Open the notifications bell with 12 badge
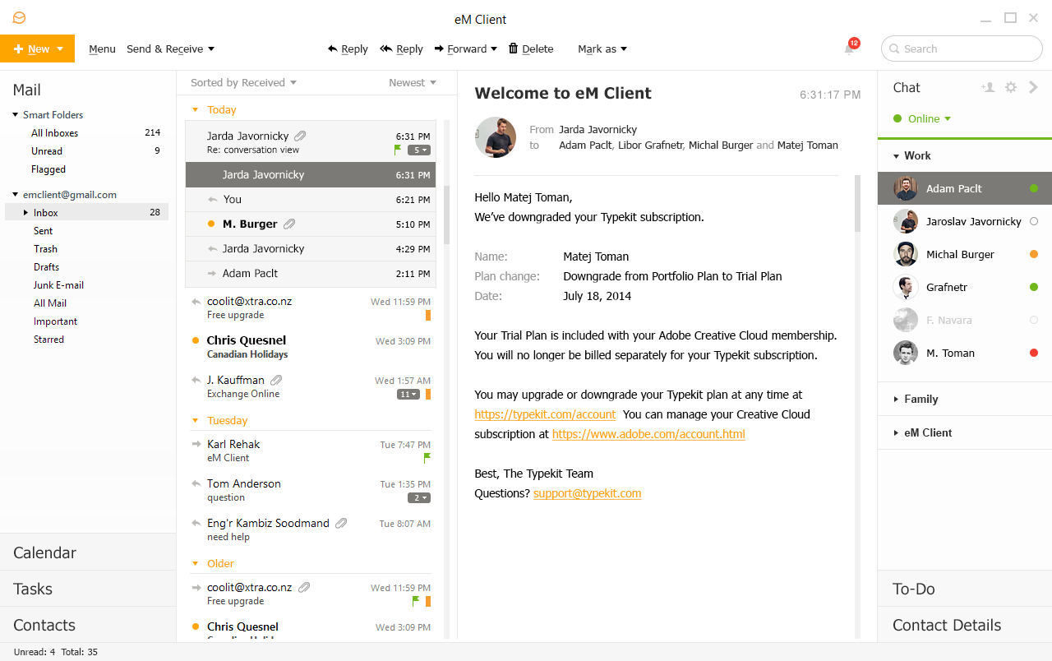1052x661 pixels. point(850,49)
